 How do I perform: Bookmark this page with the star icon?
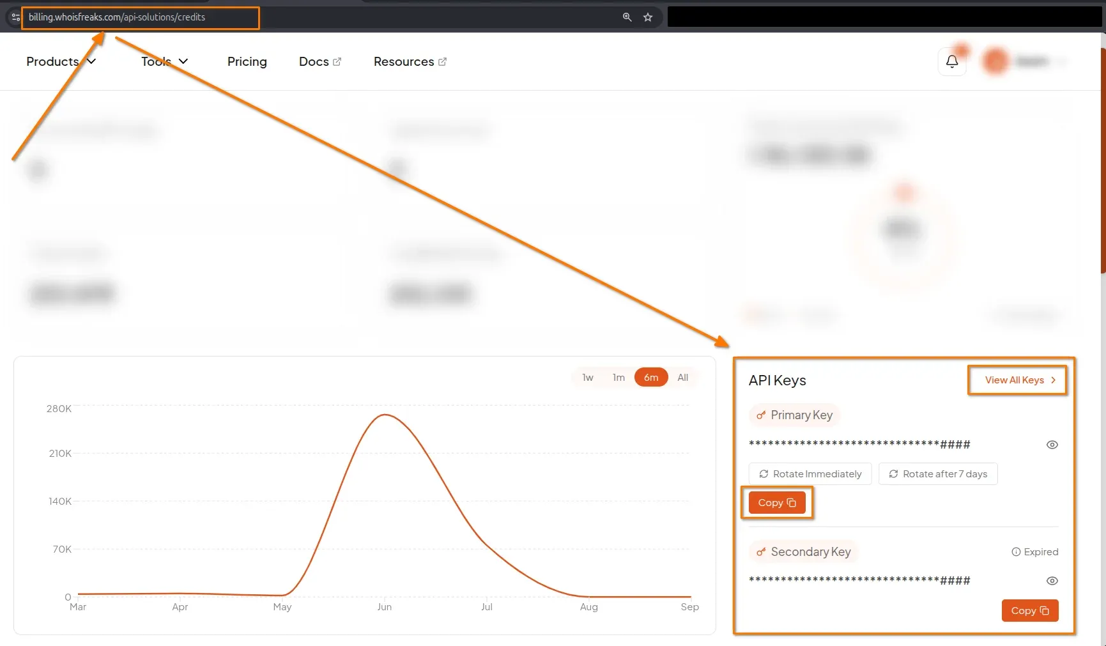pos(648,17)
